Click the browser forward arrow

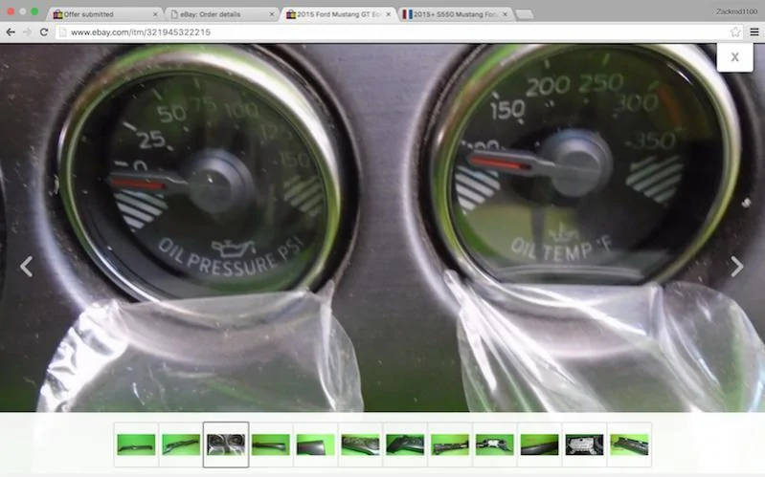(28, 33)
